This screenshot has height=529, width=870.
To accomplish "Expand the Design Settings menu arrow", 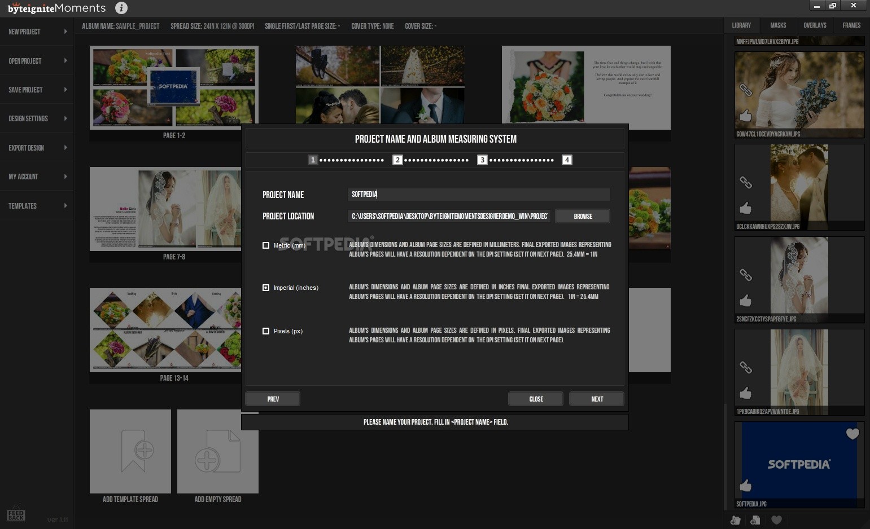I will pyautogui.click(x=65, y=118).
